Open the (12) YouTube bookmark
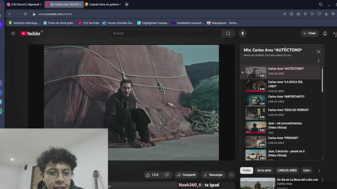The height and width of the screenshot is (189, 337). click(x=89, y=23)
